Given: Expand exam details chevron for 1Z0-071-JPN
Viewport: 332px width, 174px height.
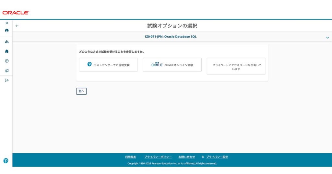Looking at the screenshot, I should coord(327,38).
